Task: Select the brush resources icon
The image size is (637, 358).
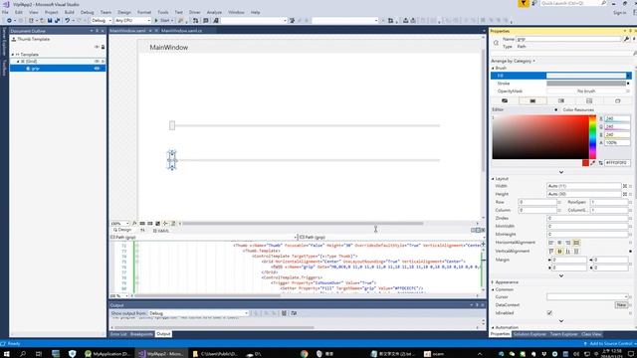Action: point(617,100)
